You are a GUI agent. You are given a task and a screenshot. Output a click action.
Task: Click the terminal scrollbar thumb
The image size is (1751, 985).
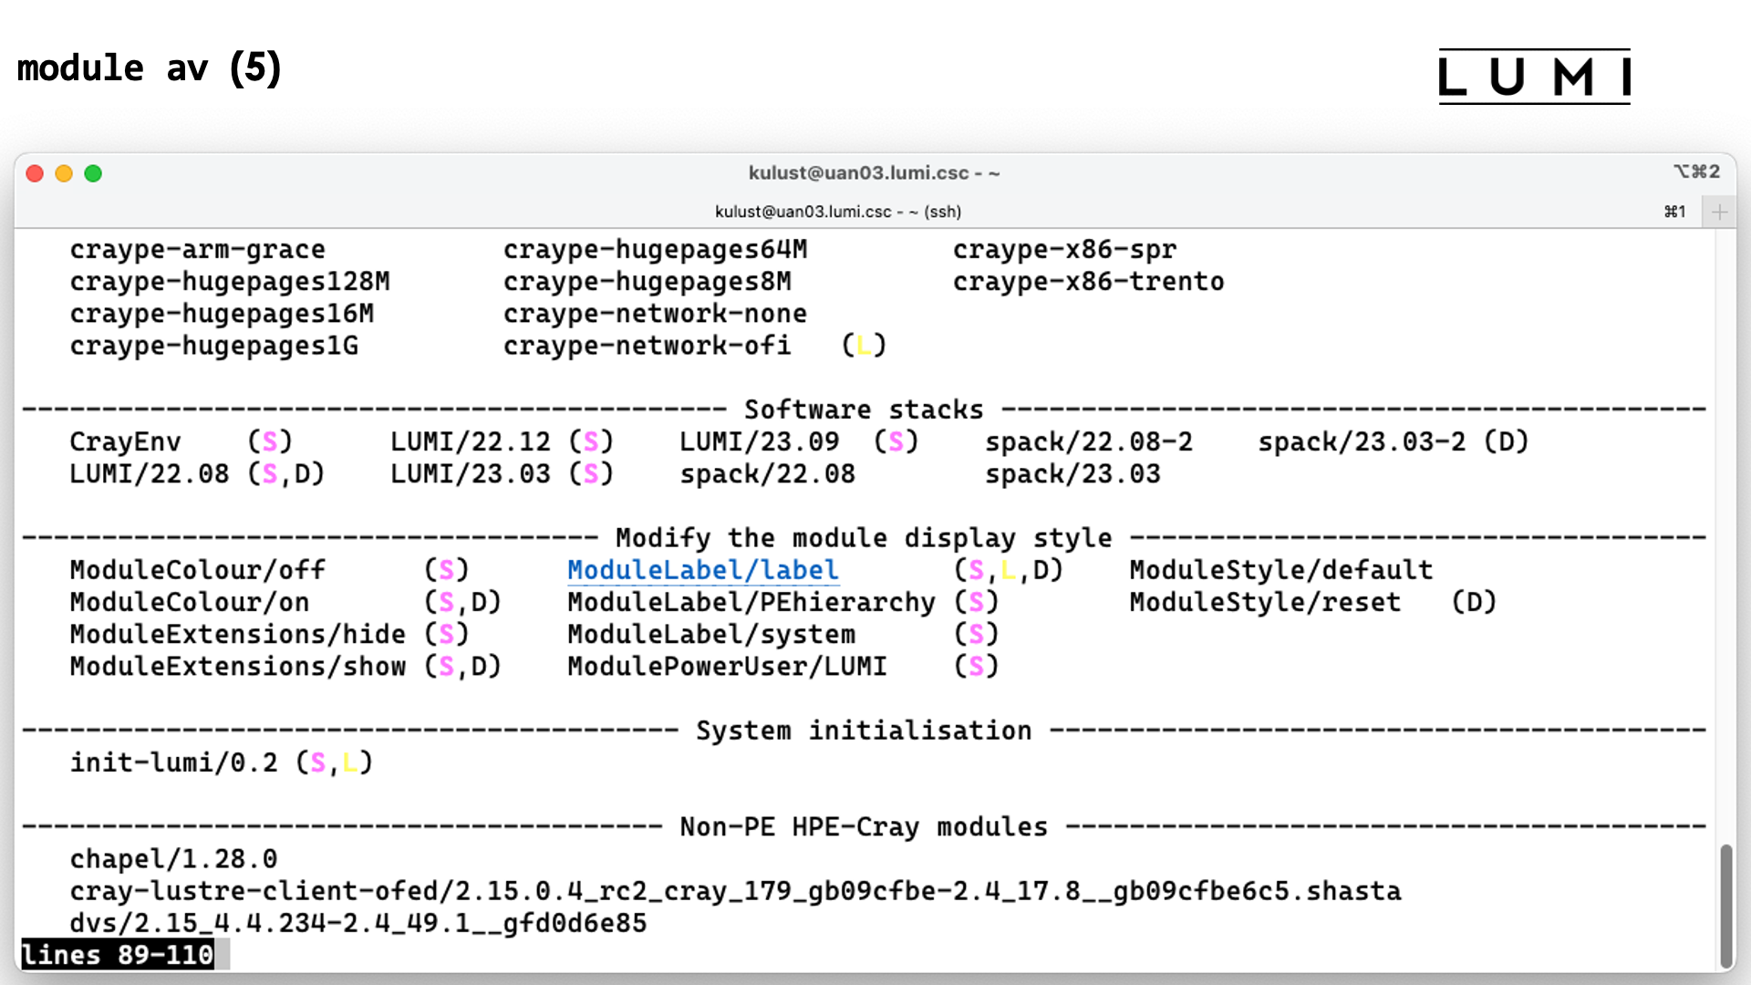click(x=1725, y=906)
